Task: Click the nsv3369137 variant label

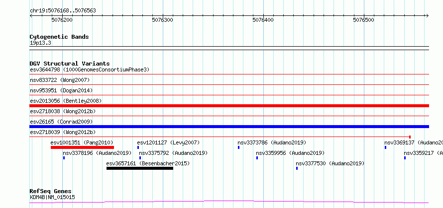Action: click(x=414, y=142)
